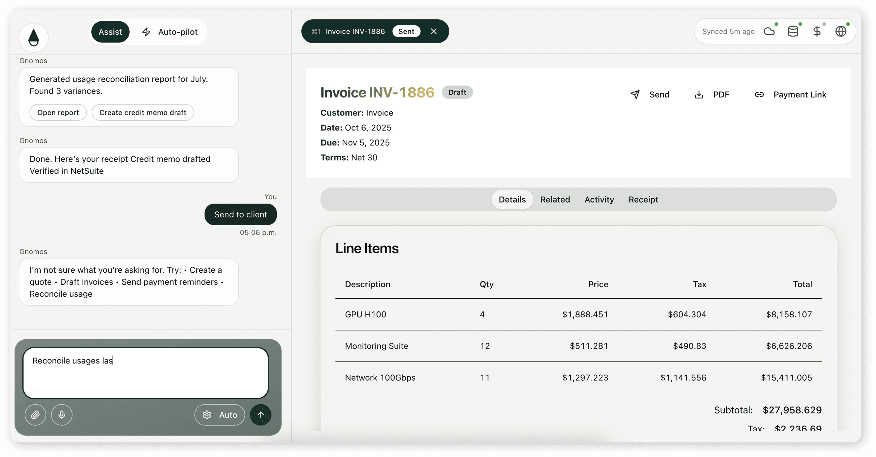Click into the chat message input field
The width and height of the screenshot is (876, 457).
pos(146,373)
